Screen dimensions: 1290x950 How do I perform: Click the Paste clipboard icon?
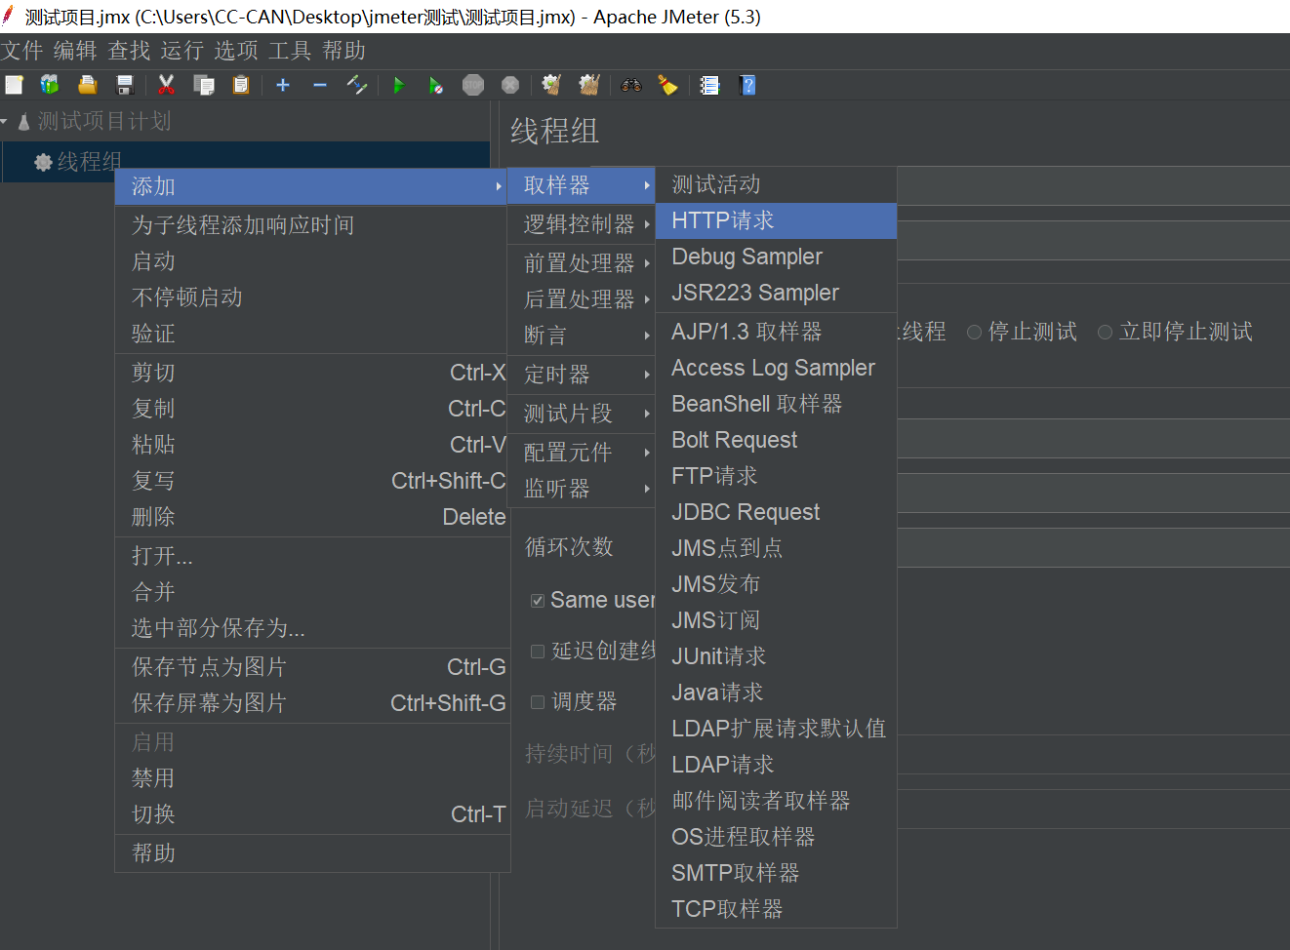pos(241,85)
